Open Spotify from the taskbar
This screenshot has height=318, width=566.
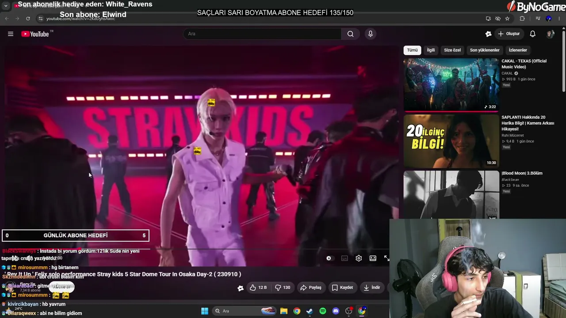coord(323,311)
